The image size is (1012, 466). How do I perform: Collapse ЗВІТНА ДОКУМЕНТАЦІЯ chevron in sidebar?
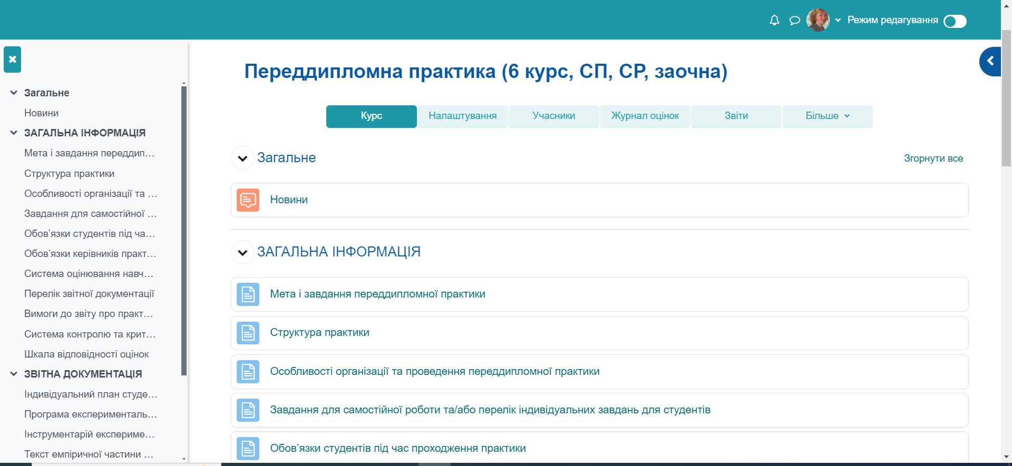coord(14,374)
